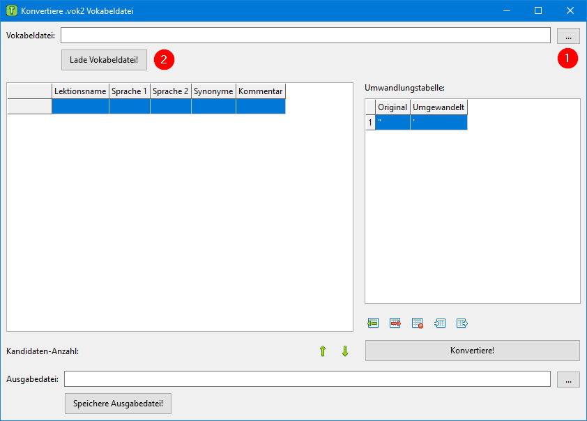
Task: Focus the Ausgabedatei path input field
Action: pos(307,379)
